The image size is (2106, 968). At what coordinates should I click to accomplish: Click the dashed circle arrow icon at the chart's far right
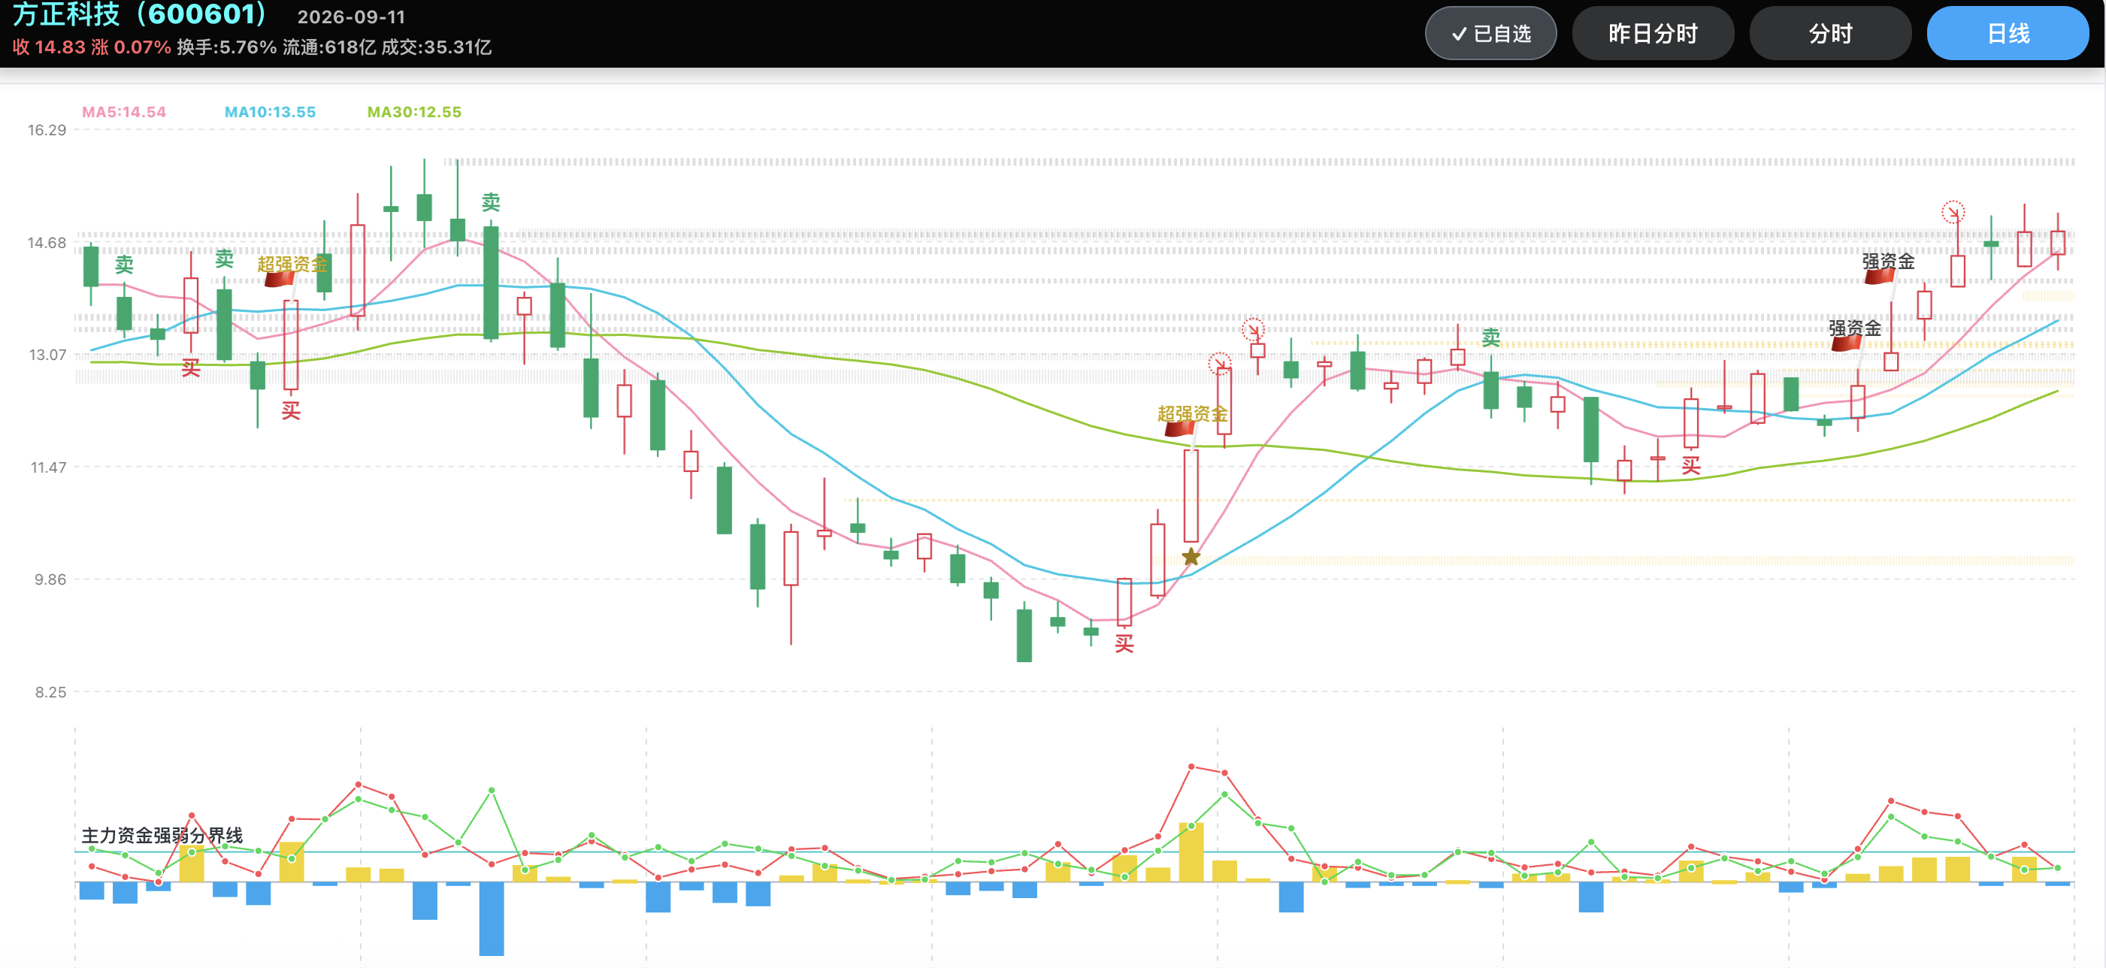1953,213
